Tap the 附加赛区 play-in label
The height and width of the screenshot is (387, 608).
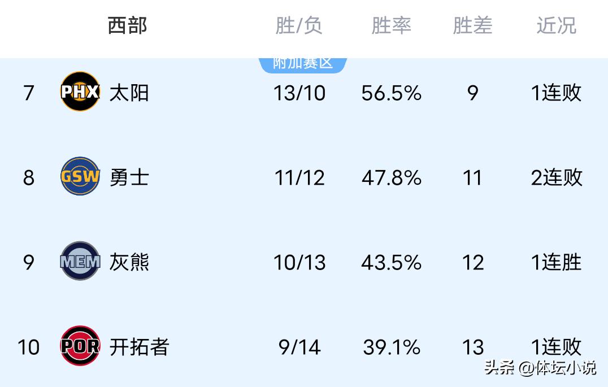click(x=303, y=63)
